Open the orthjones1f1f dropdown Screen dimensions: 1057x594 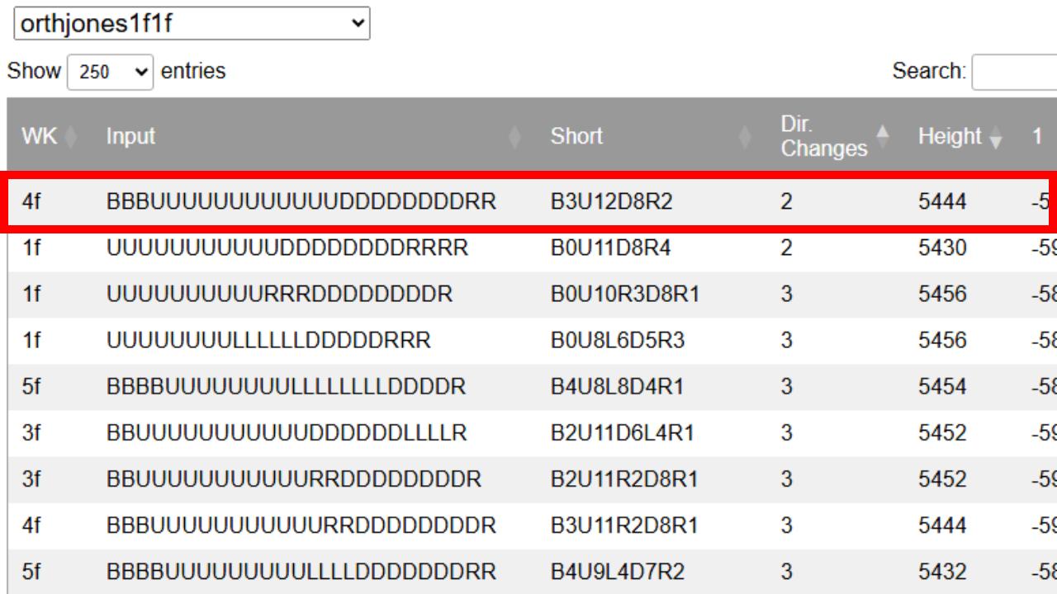click(x=192, y=24)
